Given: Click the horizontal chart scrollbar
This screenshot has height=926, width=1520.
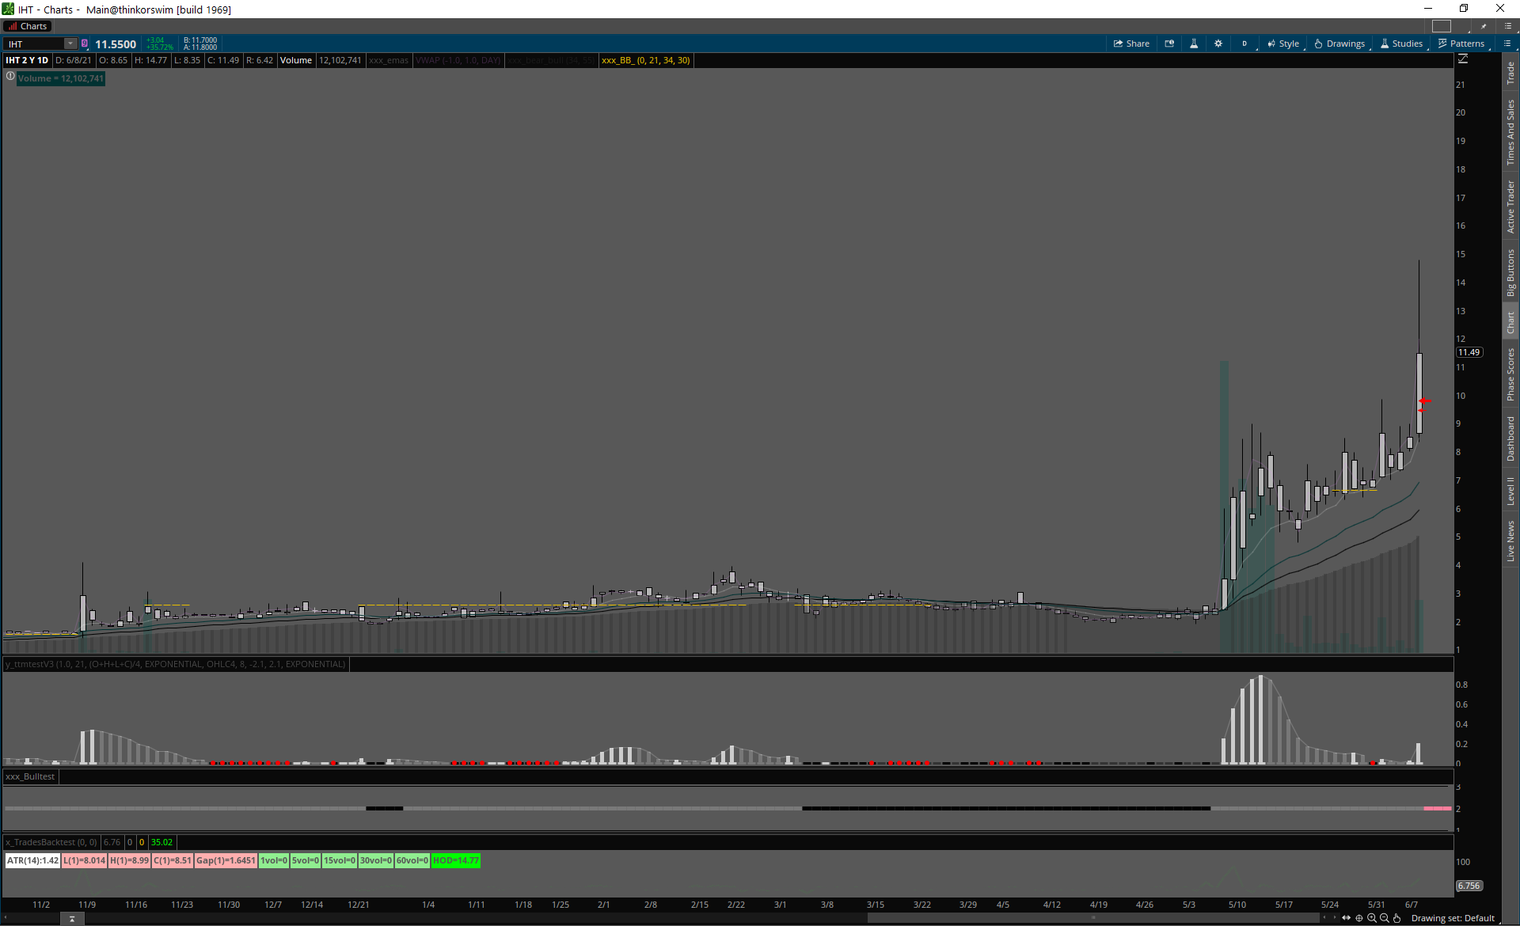Looking at the screenshot, I should tap(1092, 918).
